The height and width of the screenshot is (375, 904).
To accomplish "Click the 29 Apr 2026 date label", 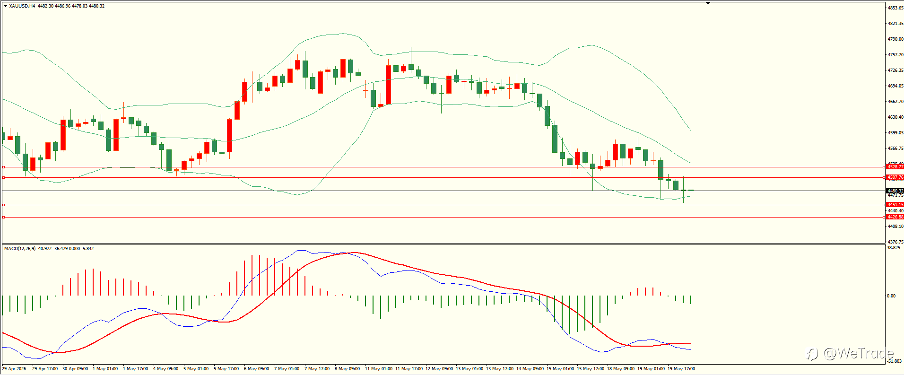I will pyautogui.click(x=14, y=369).
